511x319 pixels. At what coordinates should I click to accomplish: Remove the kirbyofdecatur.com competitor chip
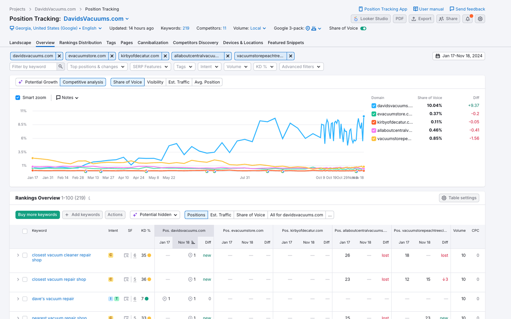click(165, 56)
